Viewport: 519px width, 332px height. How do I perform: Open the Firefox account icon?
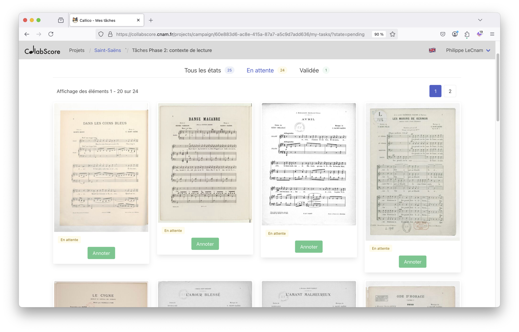click(x=455, y=34)
